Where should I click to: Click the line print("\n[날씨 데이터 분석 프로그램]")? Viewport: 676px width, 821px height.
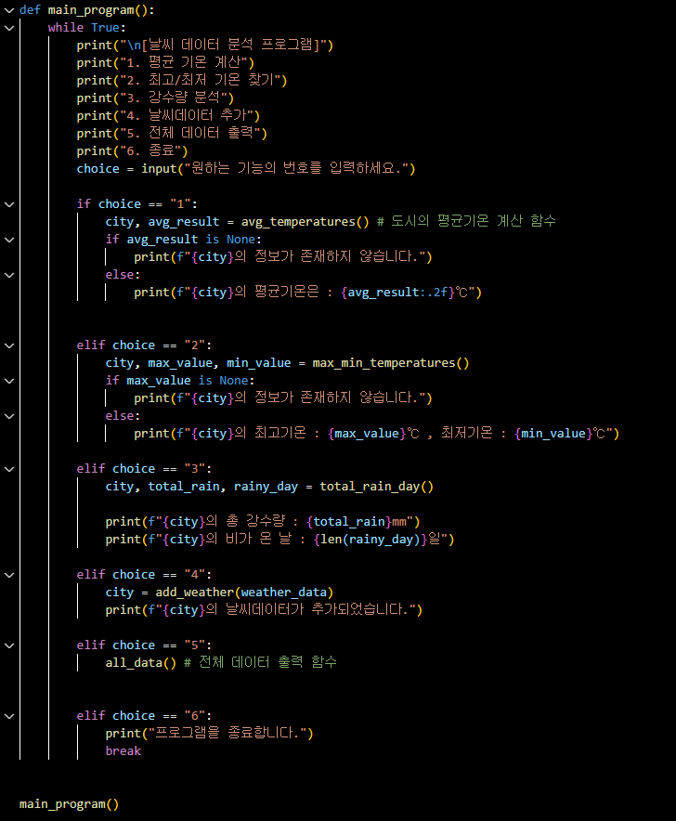[204, 45]
